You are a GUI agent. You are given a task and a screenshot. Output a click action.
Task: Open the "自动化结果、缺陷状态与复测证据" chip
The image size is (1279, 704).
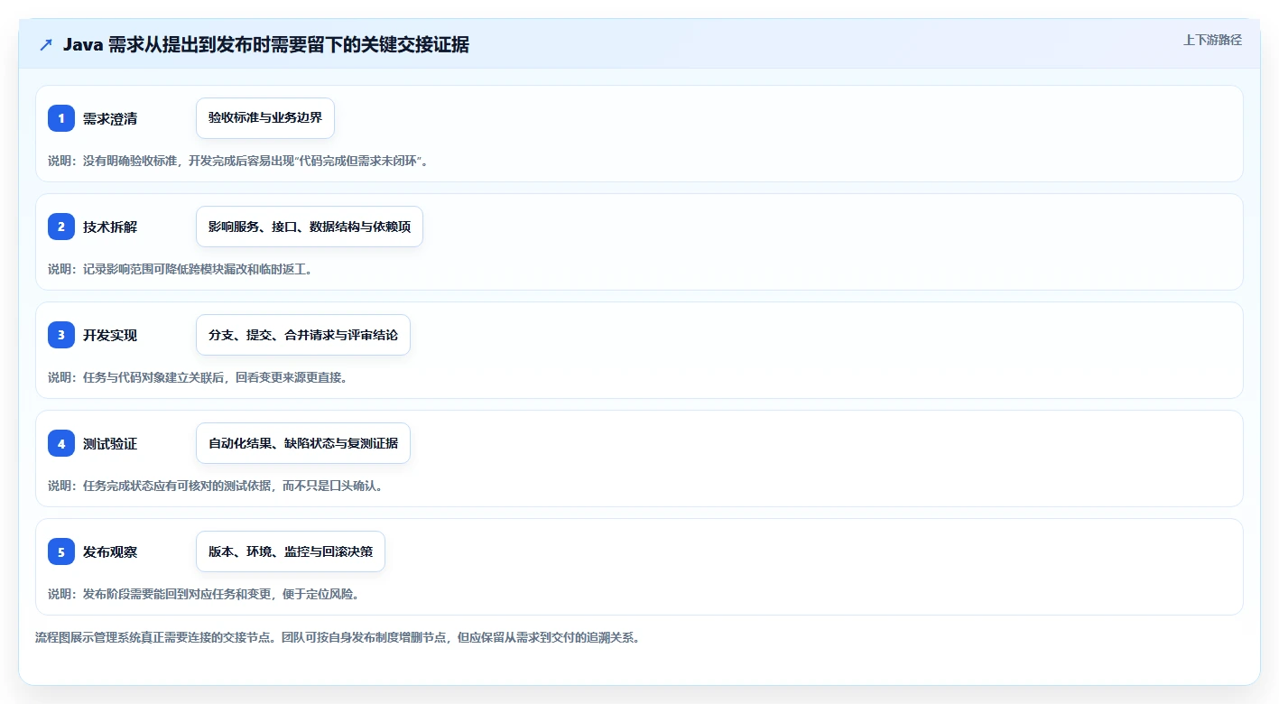(303, 443)
